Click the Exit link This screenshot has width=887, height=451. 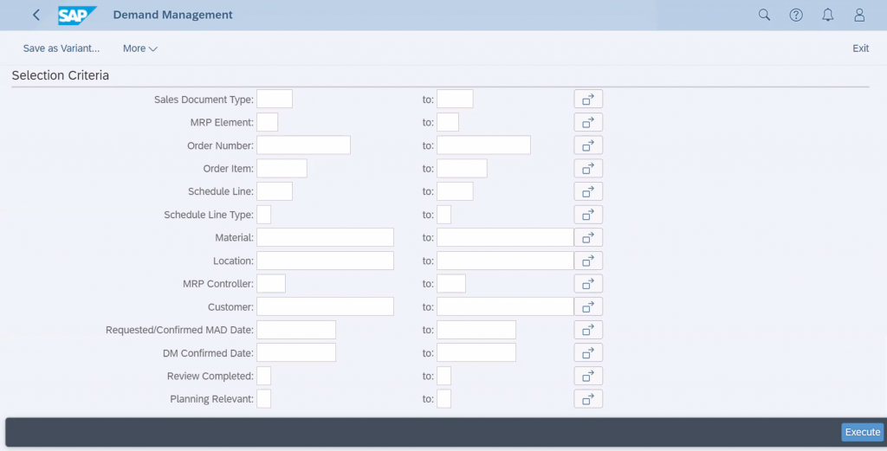point(860,48)
